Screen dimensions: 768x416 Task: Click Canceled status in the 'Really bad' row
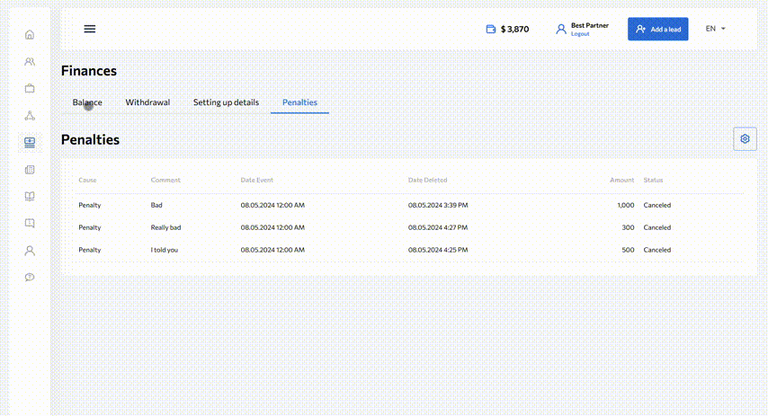656,227
